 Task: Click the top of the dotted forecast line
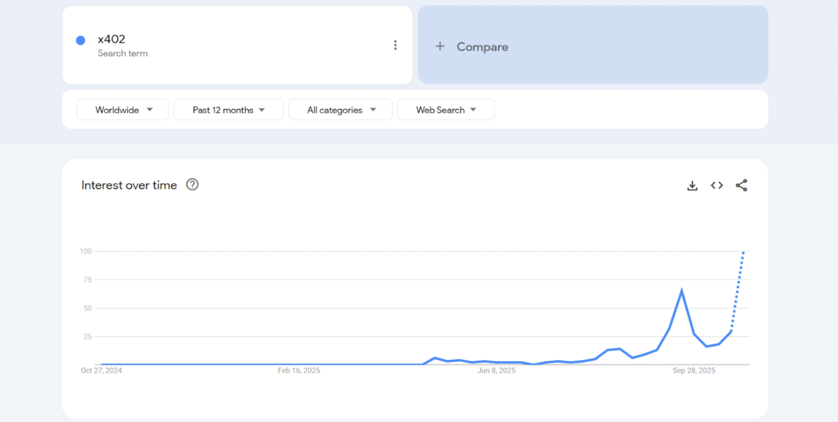point(744,252)
